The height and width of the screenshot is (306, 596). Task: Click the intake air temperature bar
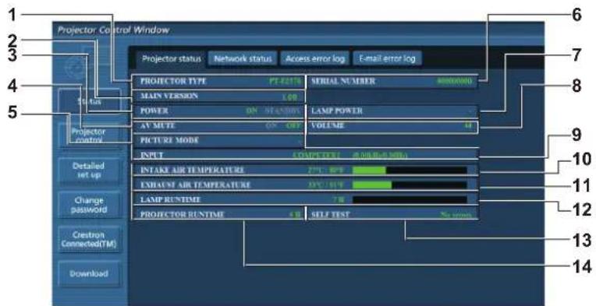coord(410,171)
